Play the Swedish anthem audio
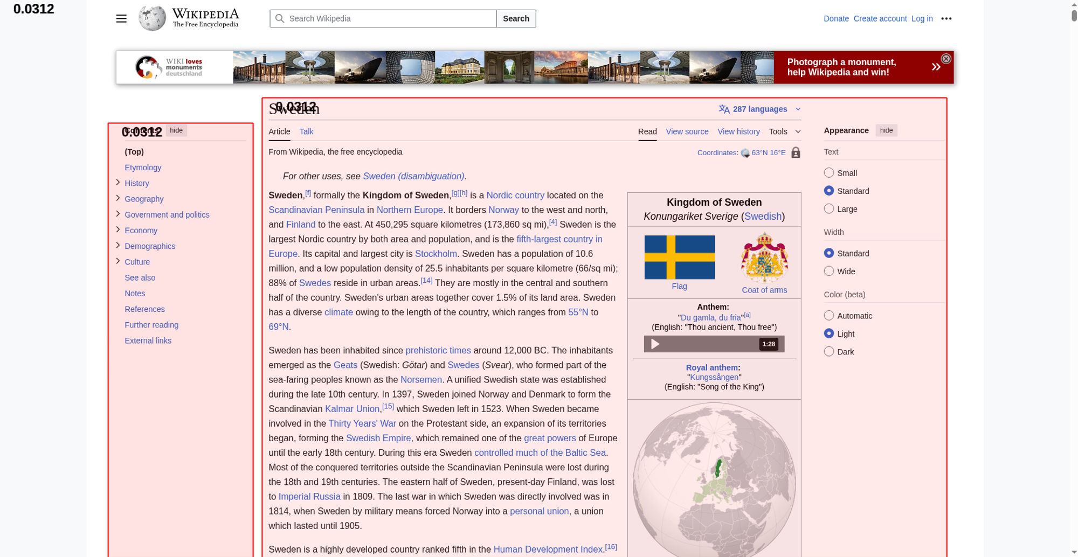Viewport: 1078px width, 557px height. tap(655, 344)
